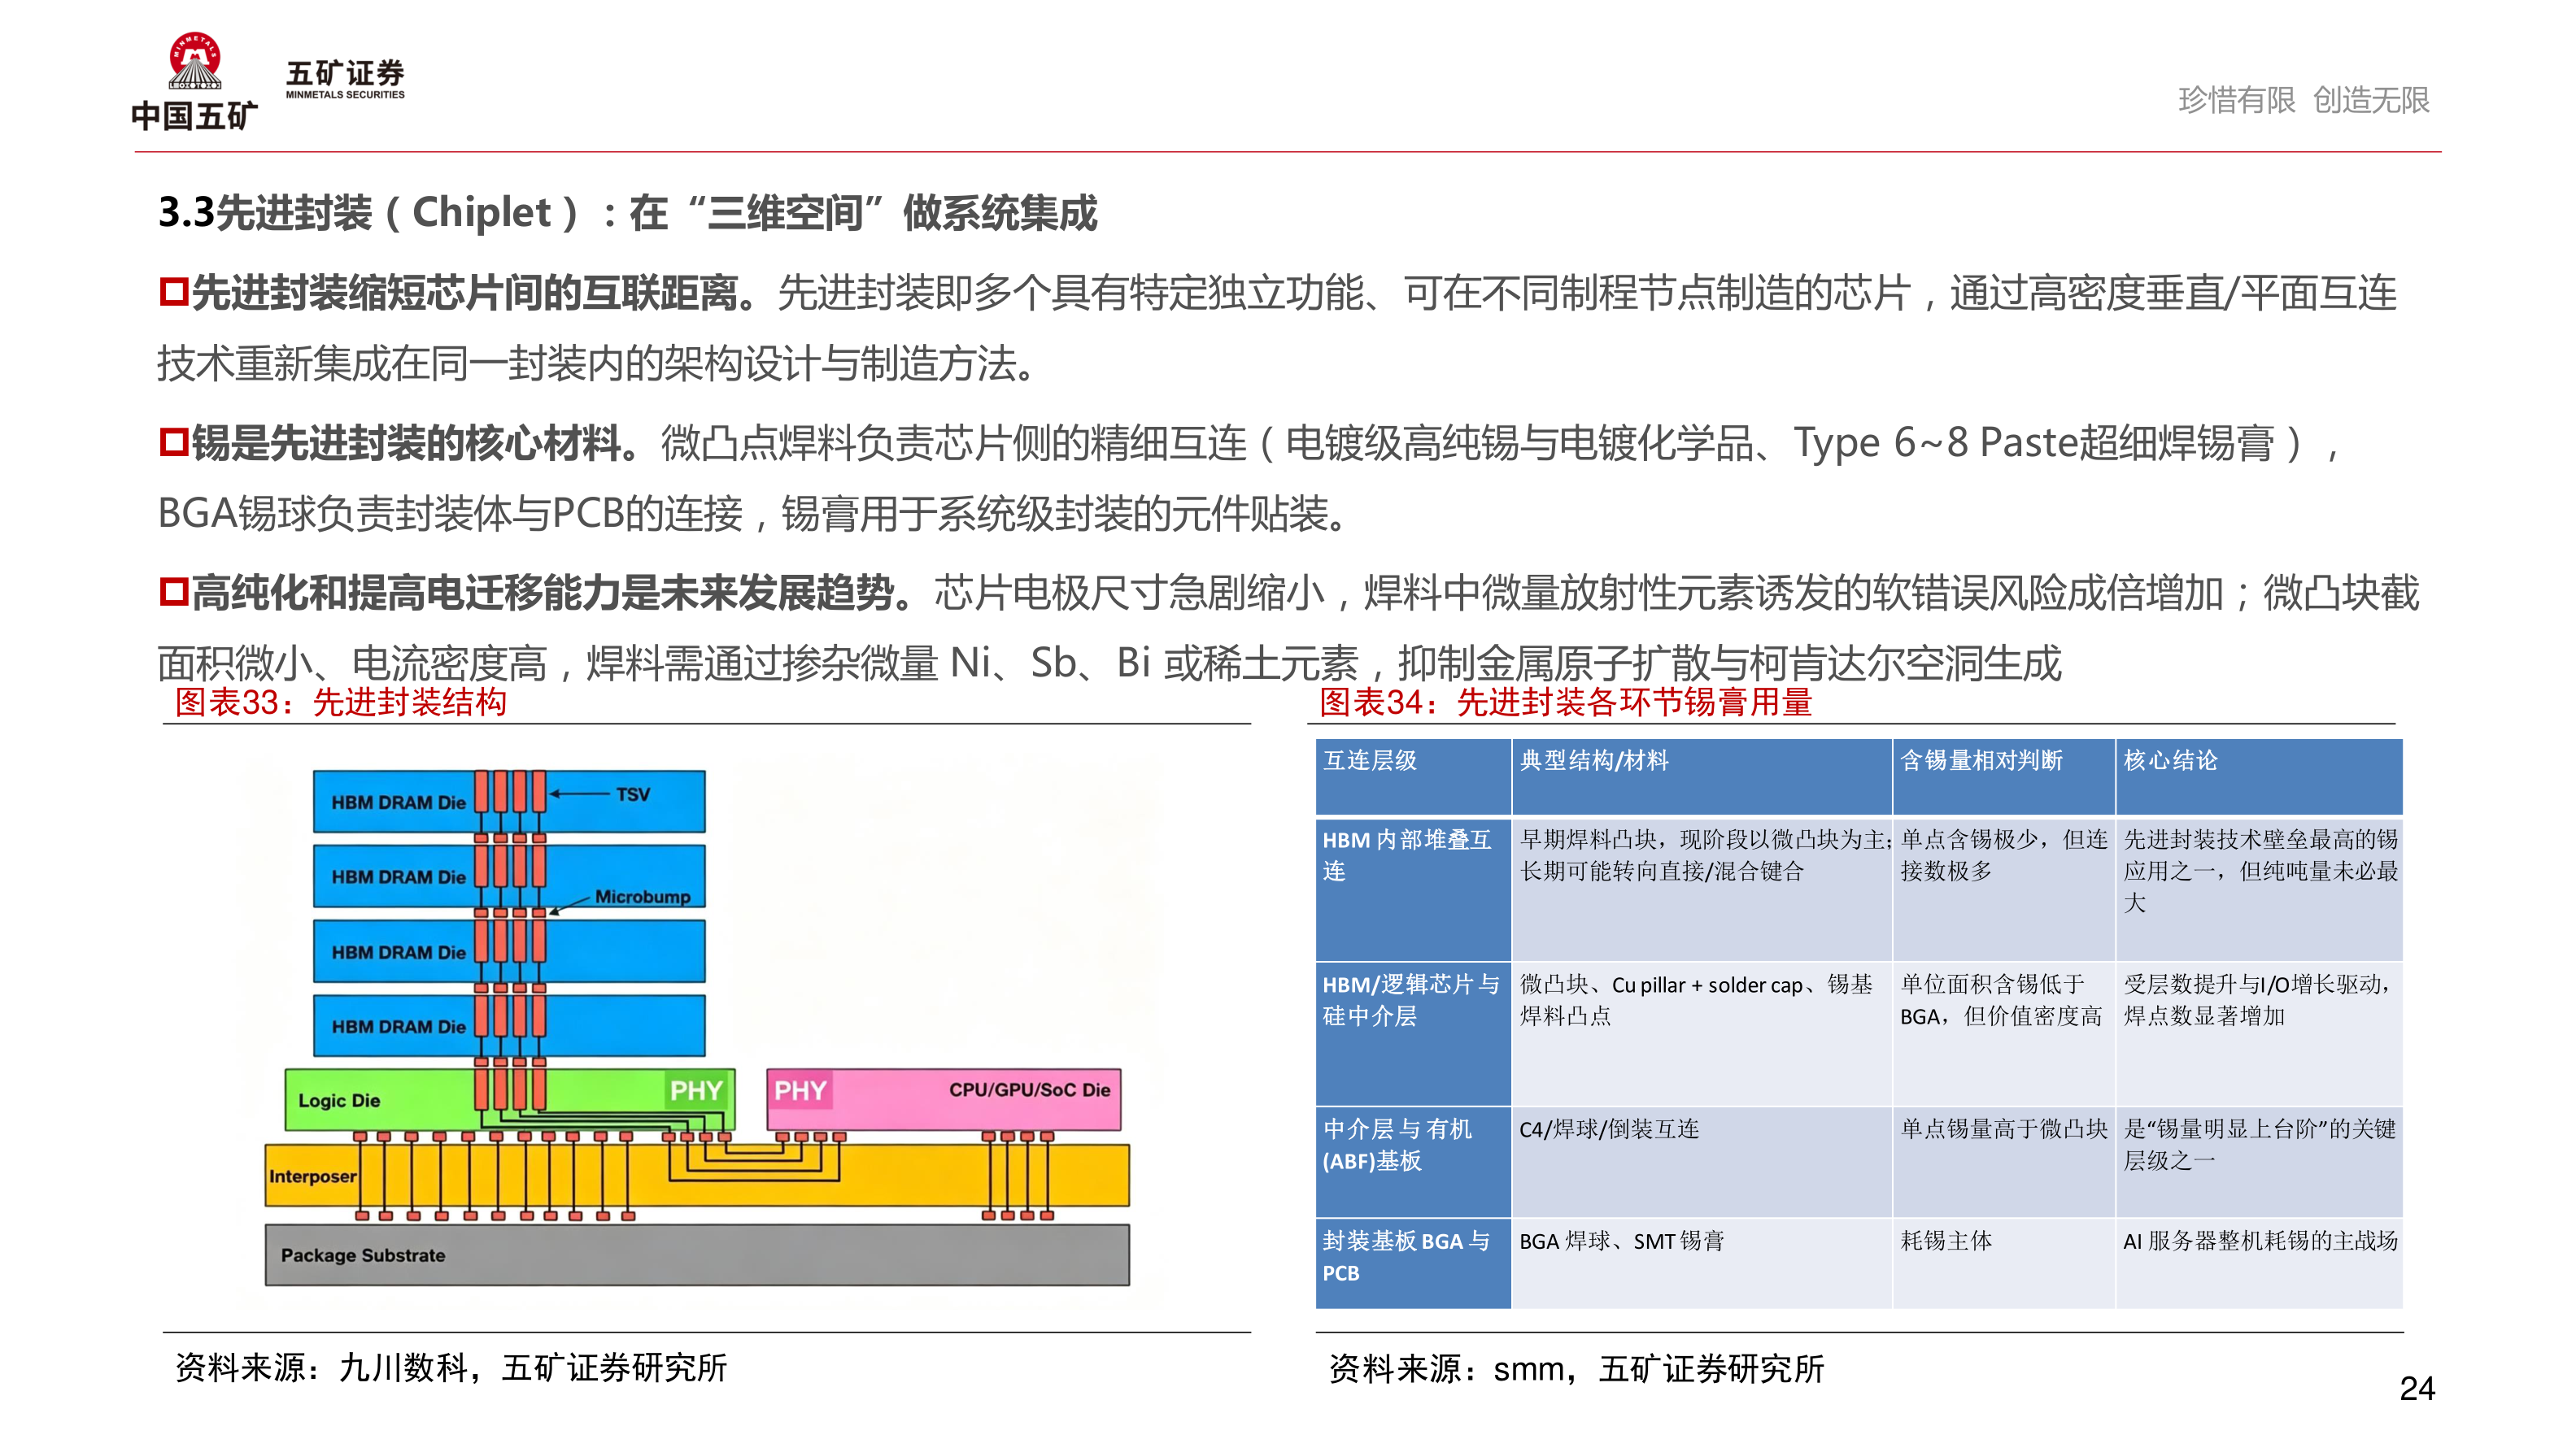Click the bold heading 高纯化和提高电迁移能力是未来发展趋势
Screen dimensions: 2576x1448
click(551, 593)
